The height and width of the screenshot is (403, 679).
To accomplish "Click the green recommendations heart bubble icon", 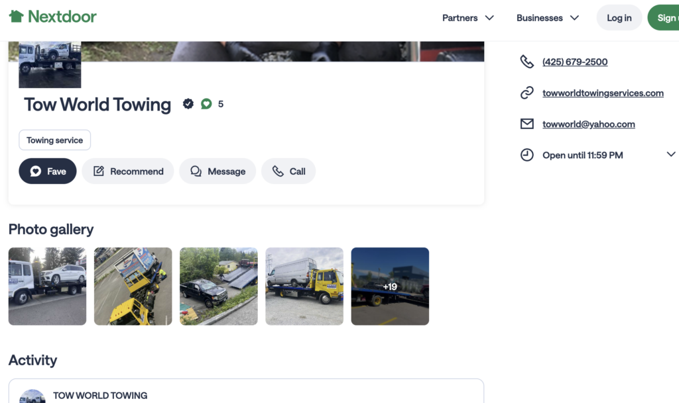I will coord(206,104).
